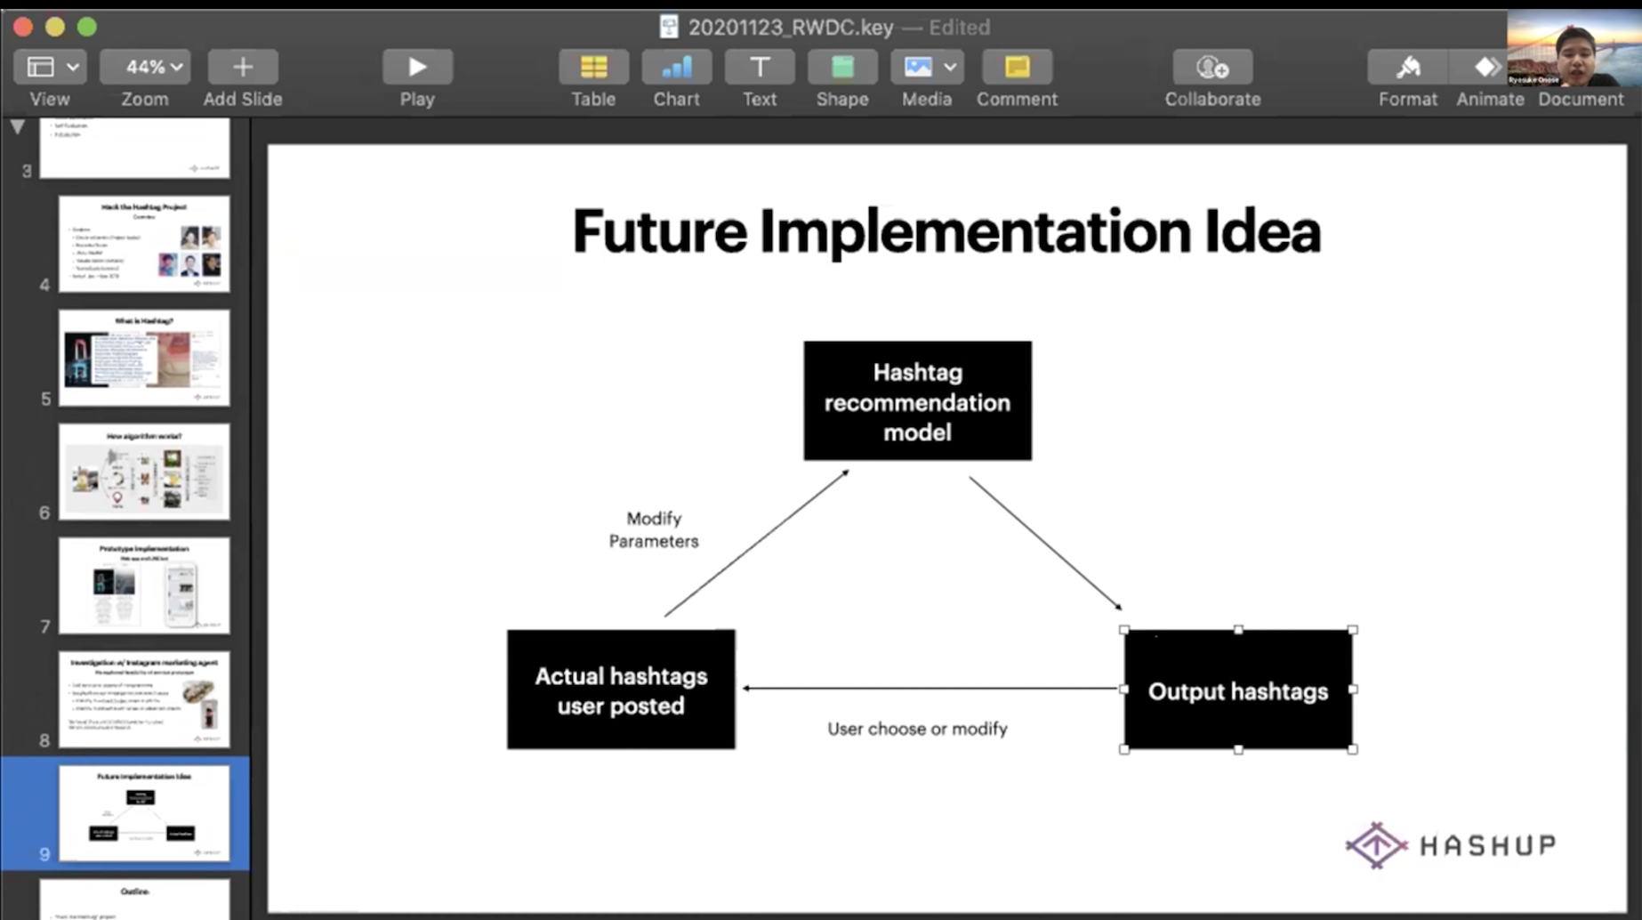Collapse the slide group disclosure triangle

point(17,128)
